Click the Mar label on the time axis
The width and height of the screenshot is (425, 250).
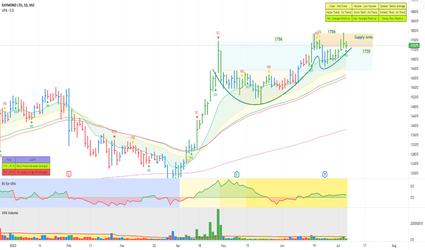coord(122,245)
